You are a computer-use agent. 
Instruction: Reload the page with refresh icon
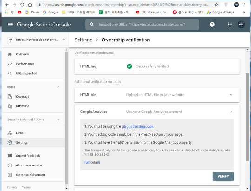22,5
